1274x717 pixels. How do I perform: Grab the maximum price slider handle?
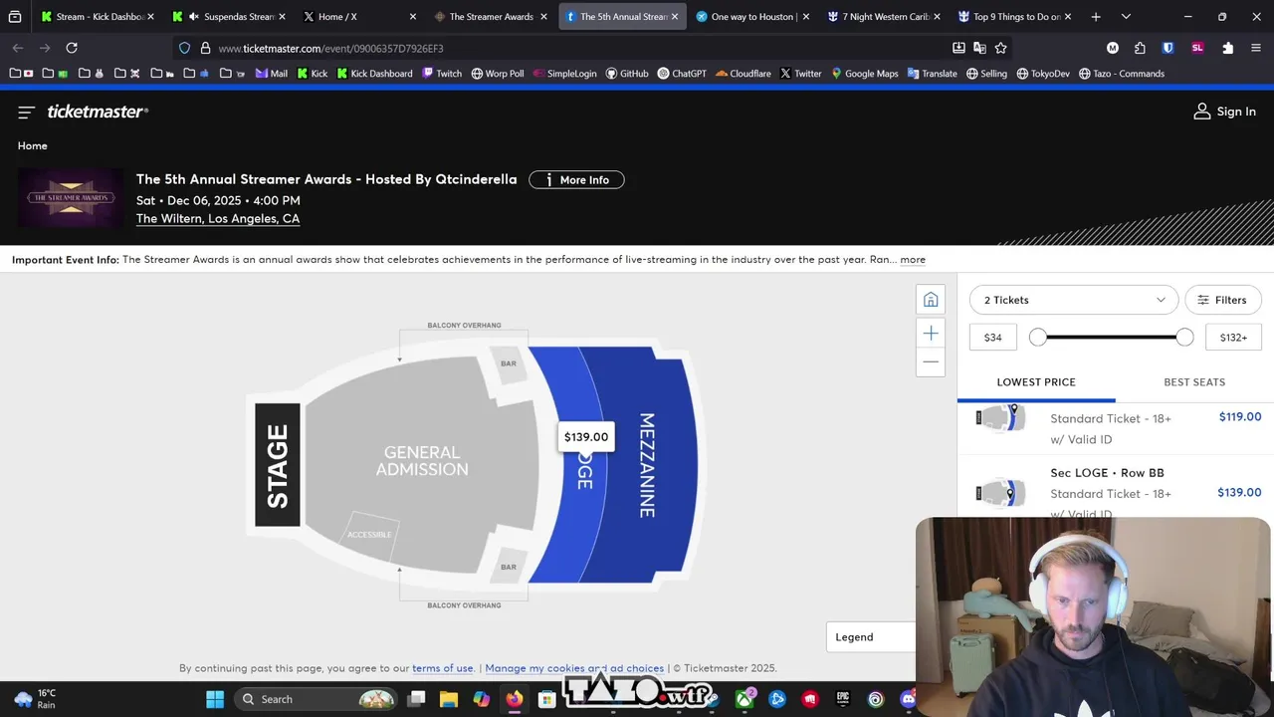(x=1184, y=338)
